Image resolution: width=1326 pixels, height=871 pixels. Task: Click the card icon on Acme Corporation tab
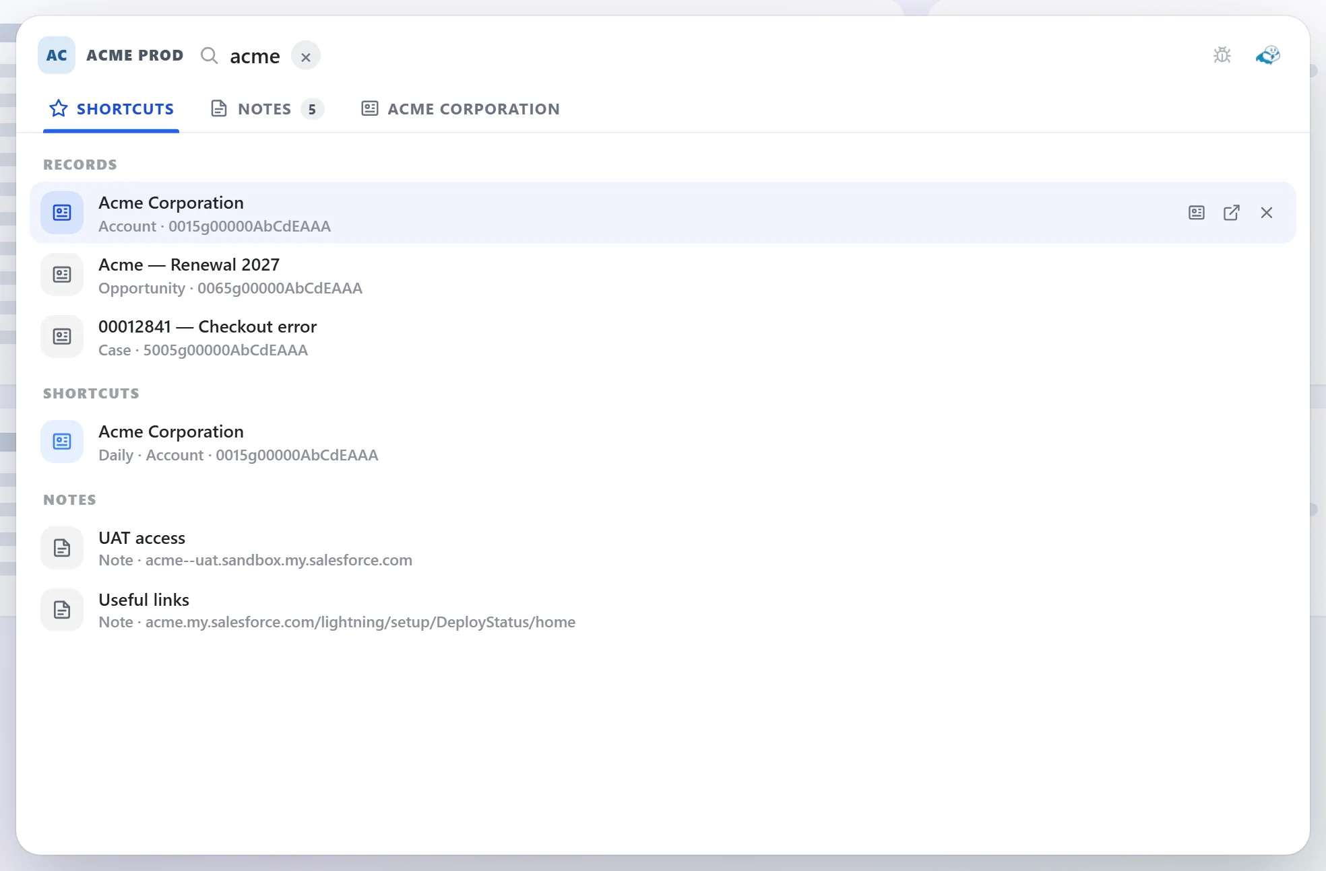point(369,108)
